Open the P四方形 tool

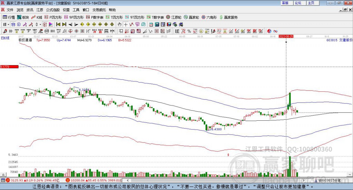click(53, 17)
